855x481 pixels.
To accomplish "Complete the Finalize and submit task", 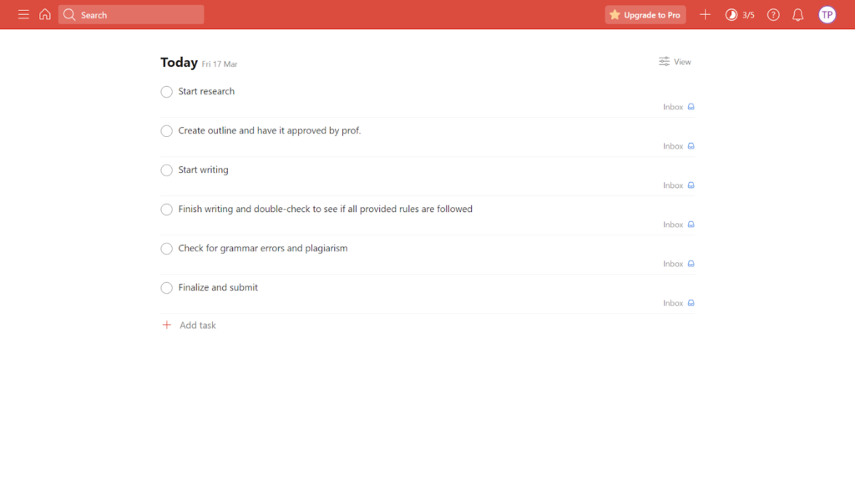I will tap(166, 288).
